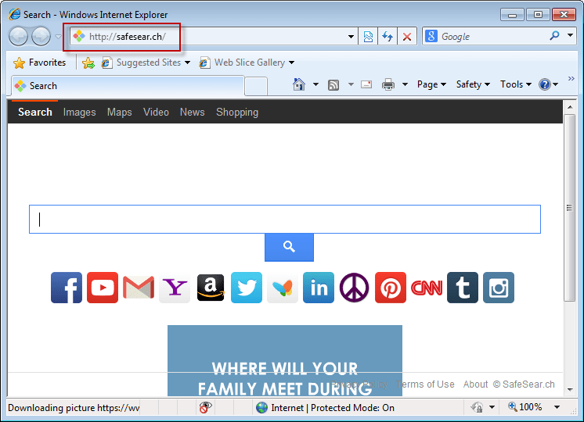Click the red Stop loading icon

click(x=407, y=37)
